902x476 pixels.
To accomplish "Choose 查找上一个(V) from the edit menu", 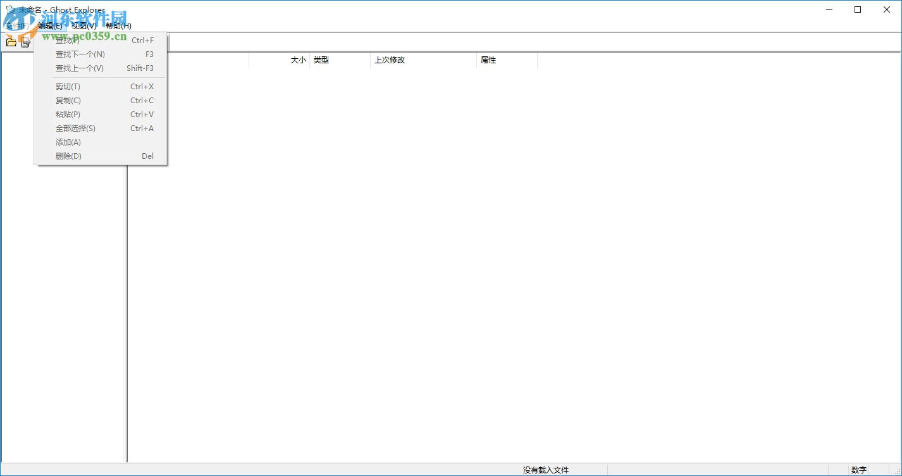I will click(101, 68).
